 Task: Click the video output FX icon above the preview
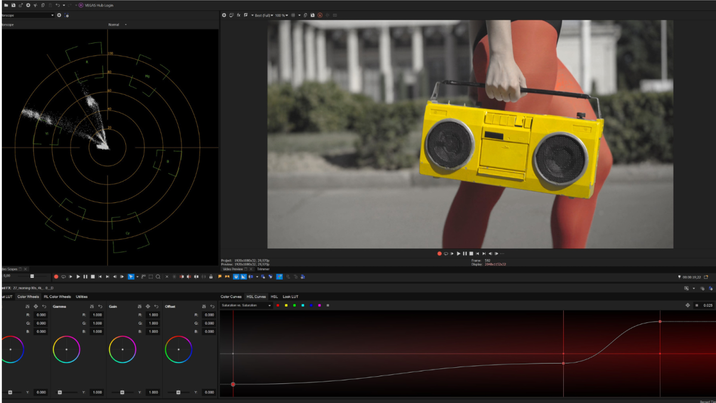pyautogui.click(x=239, y=15)
